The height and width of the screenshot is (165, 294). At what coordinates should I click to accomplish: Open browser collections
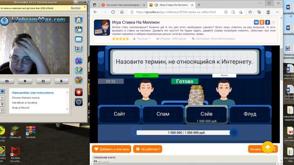(x=259, y=12)
